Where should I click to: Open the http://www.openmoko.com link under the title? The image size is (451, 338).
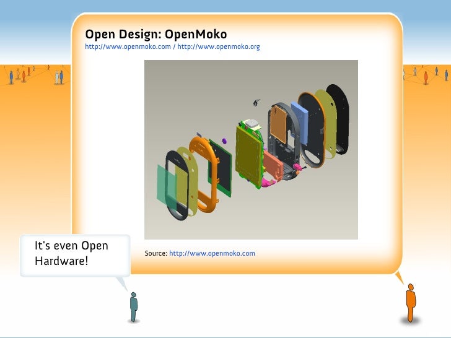click(x=128, y=46)
